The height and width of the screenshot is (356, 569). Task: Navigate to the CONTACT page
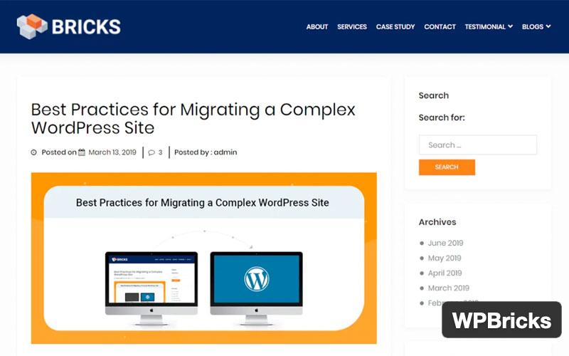click(x=440, y=27)
